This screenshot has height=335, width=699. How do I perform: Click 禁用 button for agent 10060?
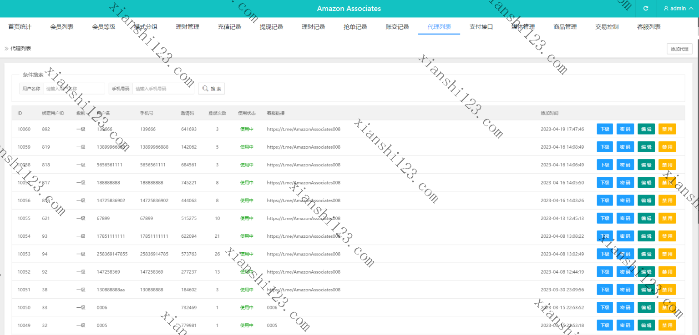point(667,129)
